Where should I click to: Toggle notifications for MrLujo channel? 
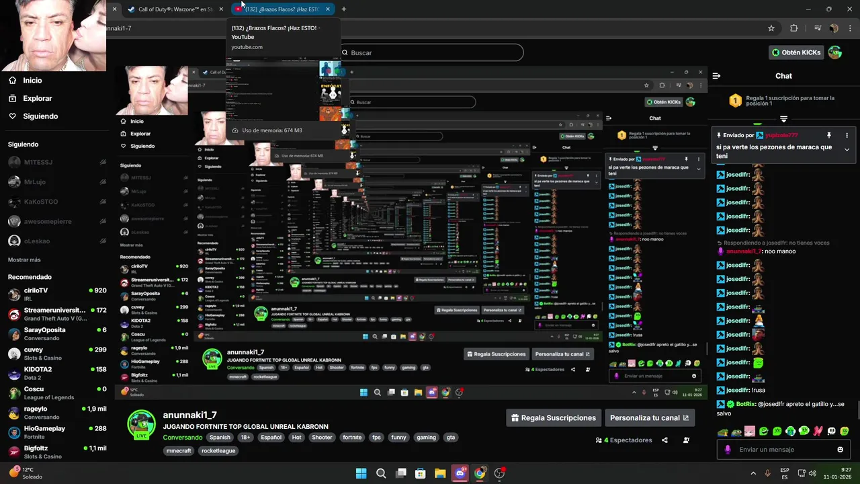(x=103, y=182)
